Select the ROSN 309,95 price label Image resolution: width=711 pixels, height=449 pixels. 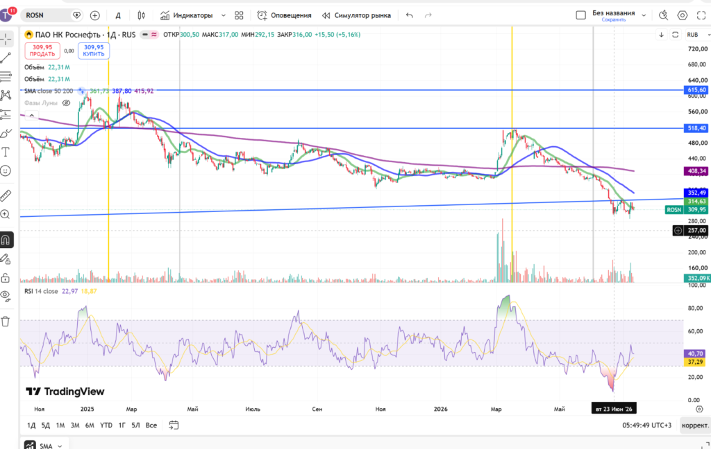pyautogui.click(x=687, y=209)
